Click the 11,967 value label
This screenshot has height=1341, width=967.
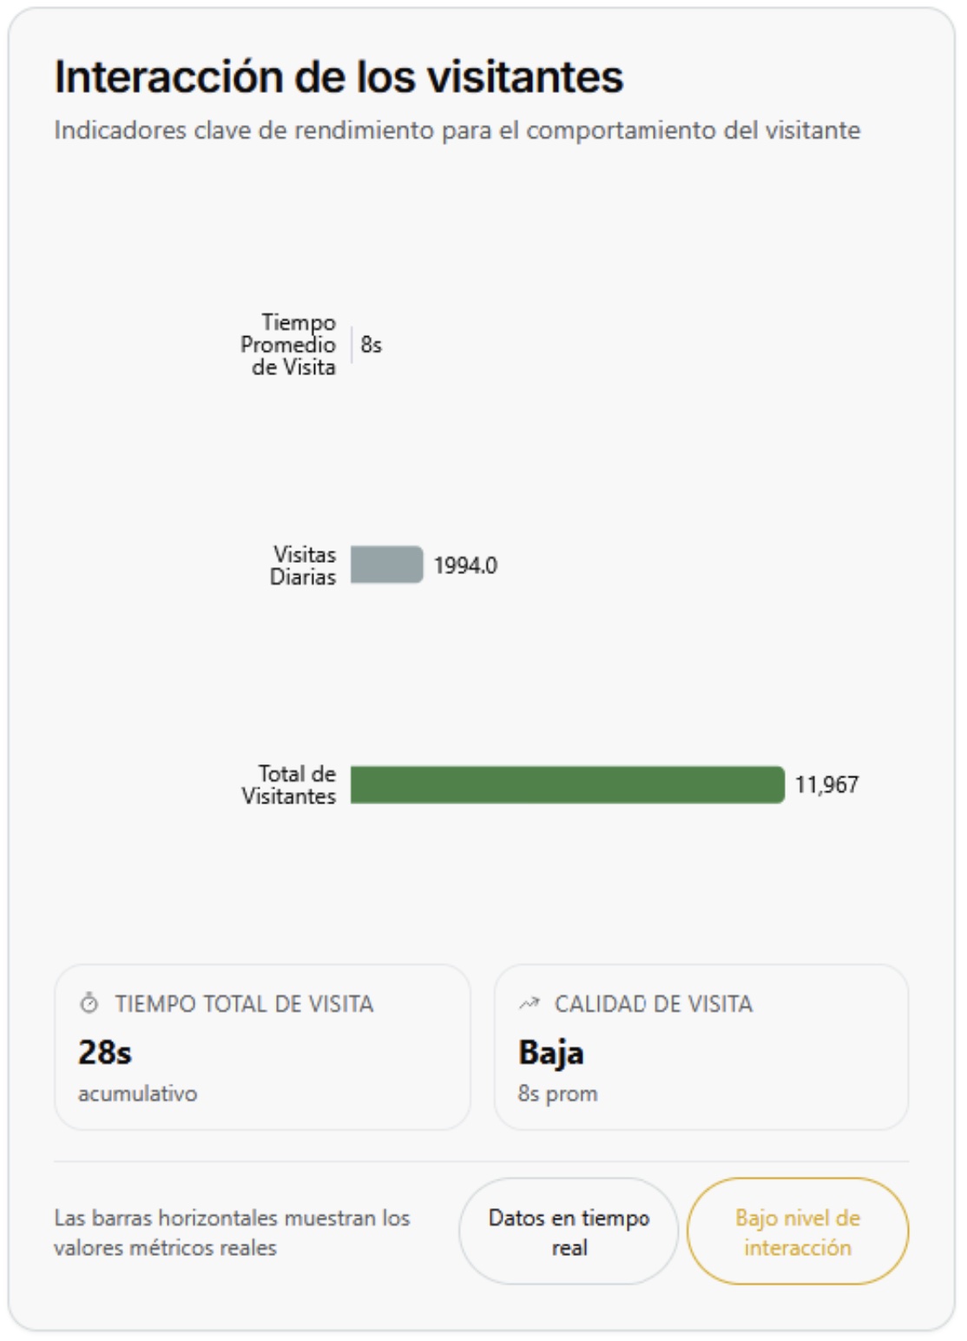point(826,784)
